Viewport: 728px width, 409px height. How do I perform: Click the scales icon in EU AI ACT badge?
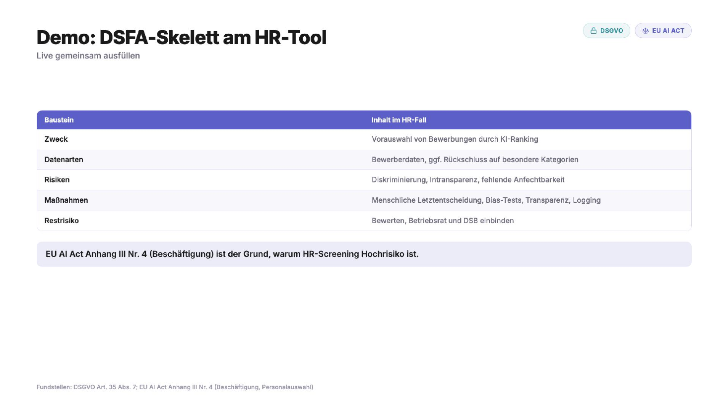[645, 31]
